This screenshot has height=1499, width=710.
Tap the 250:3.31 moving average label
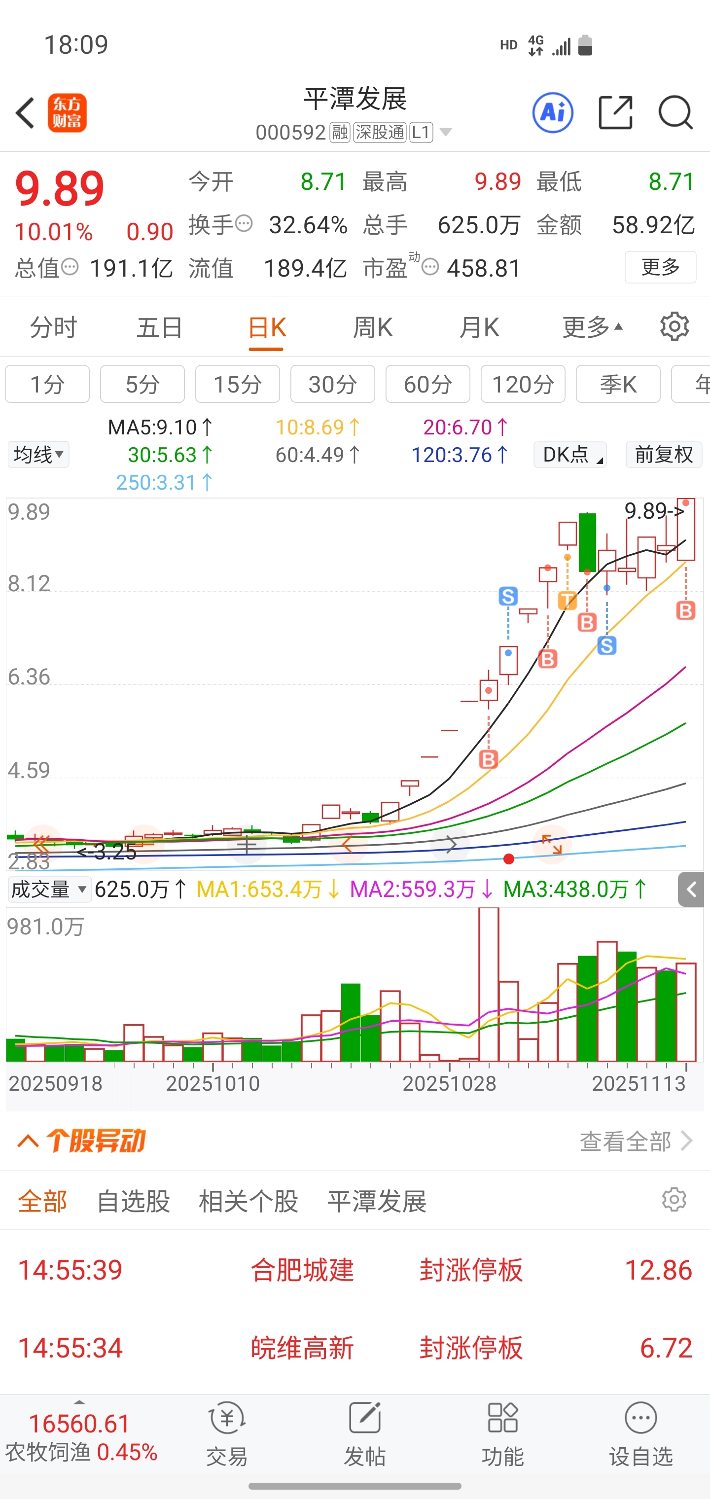[x=165, y=482]
